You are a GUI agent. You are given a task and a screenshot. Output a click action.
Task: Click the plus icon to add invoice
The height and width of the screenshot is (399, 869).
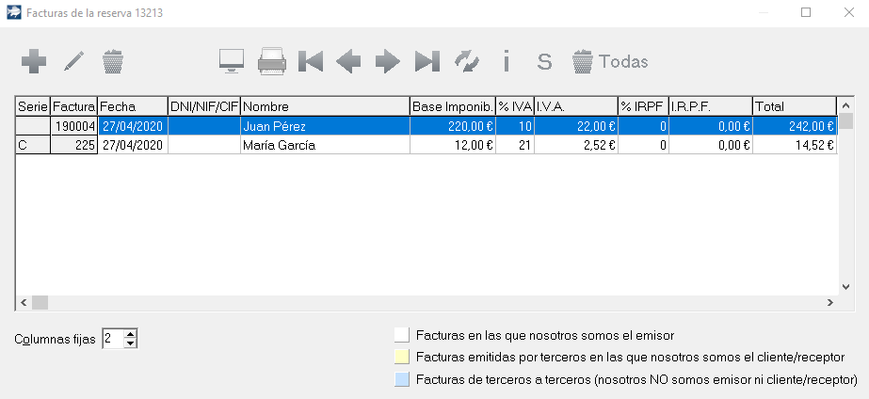point(34,62)
